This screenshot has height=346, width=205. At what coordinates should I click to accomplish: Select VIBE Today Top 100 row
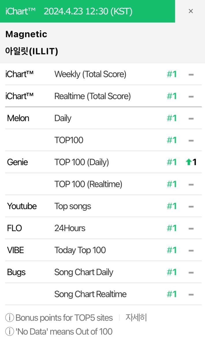tap(103, 250)
